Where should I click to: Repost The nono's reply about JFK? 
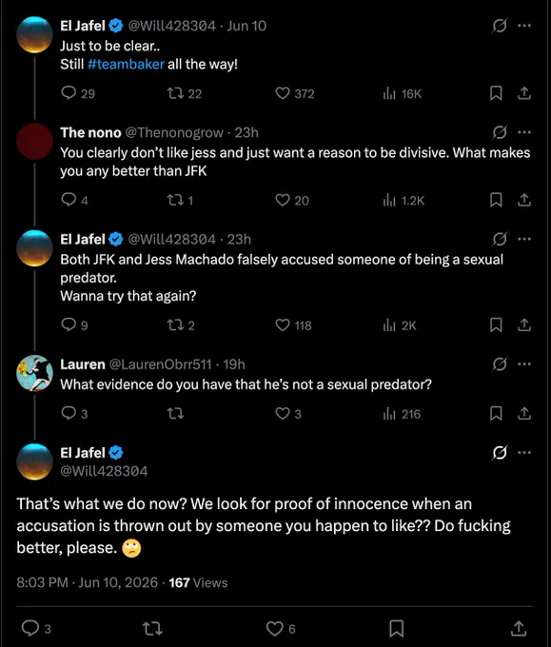coord(180,201)
